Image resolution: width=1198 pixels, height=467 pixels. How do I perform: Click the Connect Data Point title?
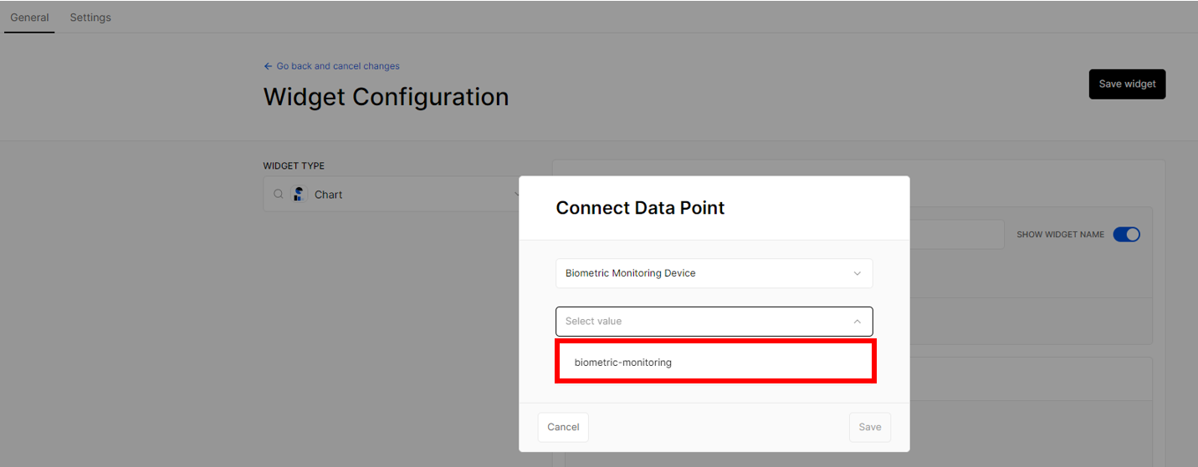(x=640, y=208)
